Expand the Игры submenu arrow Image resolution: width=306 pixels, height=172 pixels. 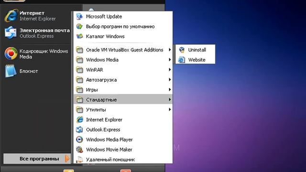pos(170,89)
